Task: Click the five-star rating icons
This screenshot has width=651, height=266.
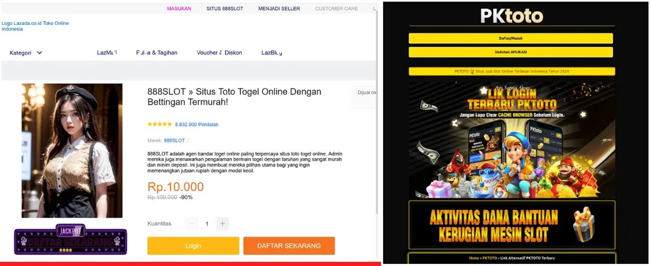Action: click(159, 124)
